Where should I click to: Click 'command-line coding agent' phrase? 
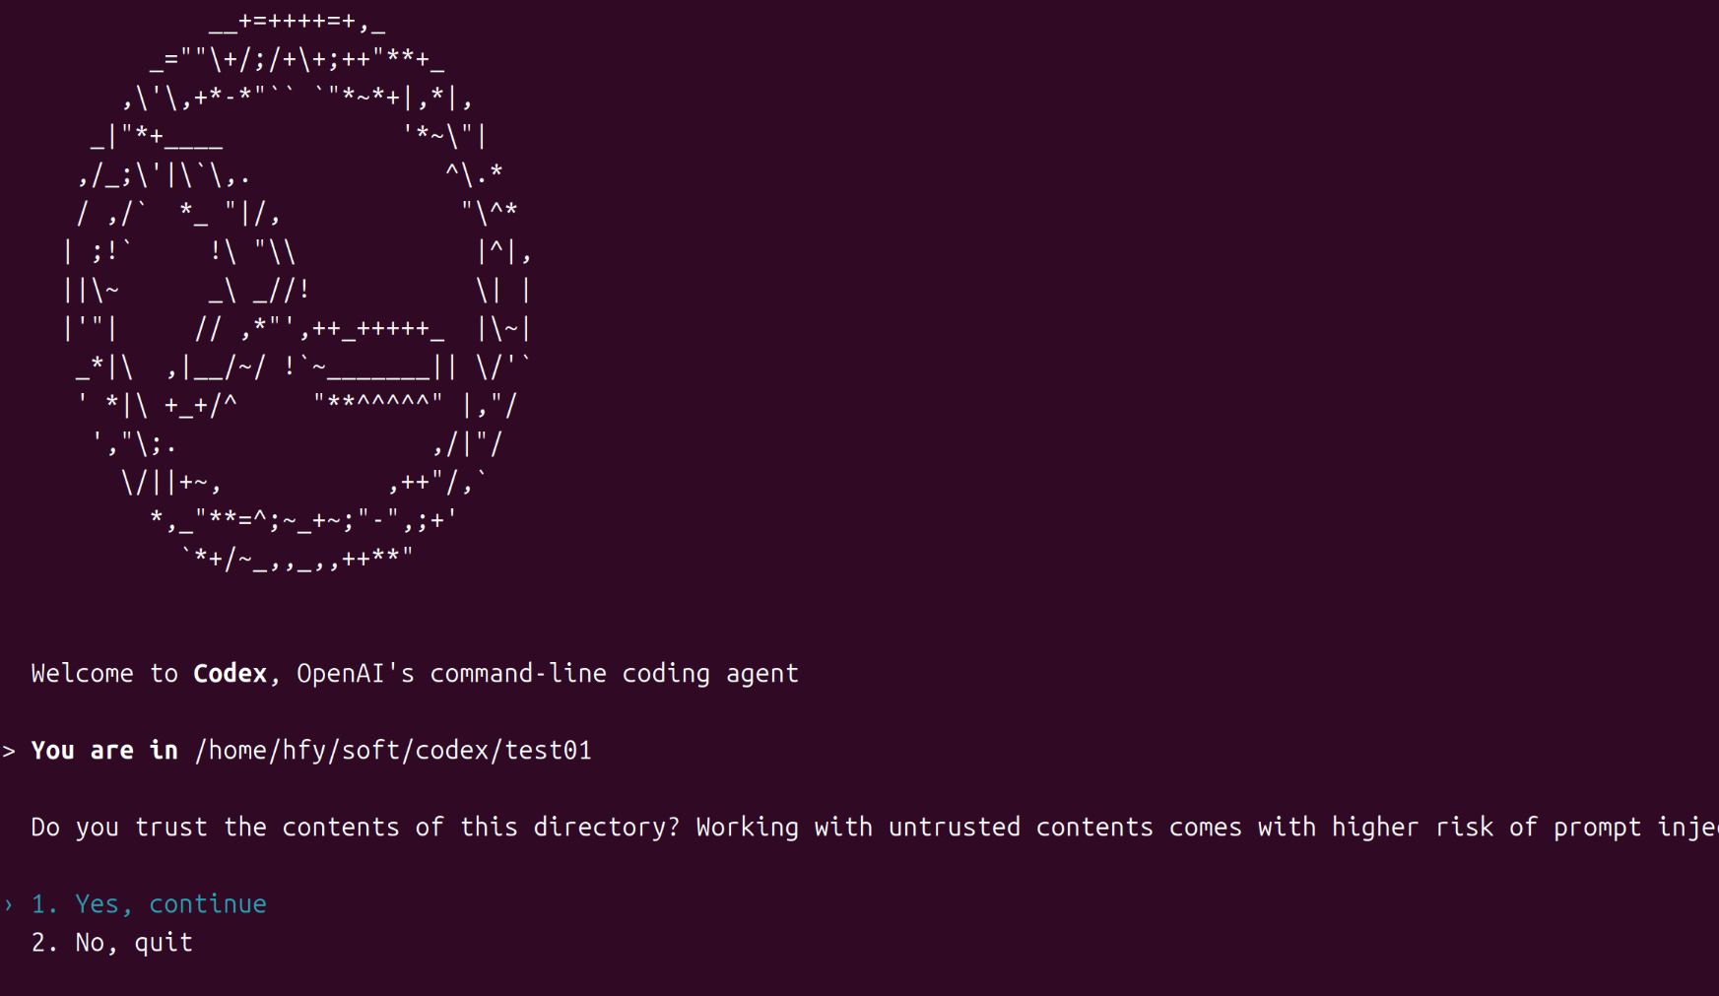pyautogui.click(x=614, y=673)
